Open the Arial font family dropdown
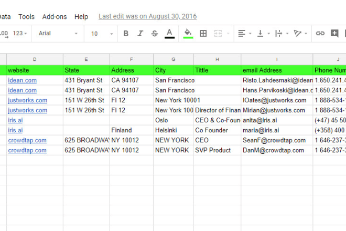 pyautogui.click(x=58, y=34)
